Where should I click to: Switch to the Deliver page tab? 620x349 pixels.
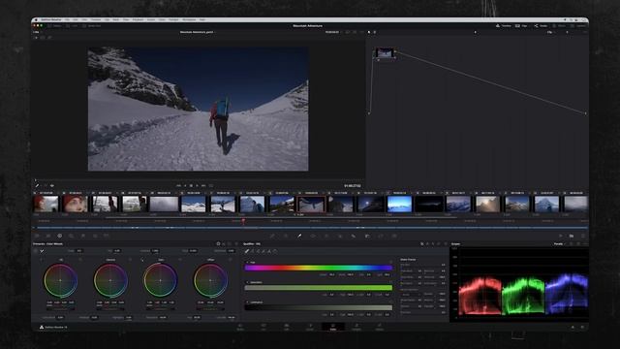pos(380,327)
